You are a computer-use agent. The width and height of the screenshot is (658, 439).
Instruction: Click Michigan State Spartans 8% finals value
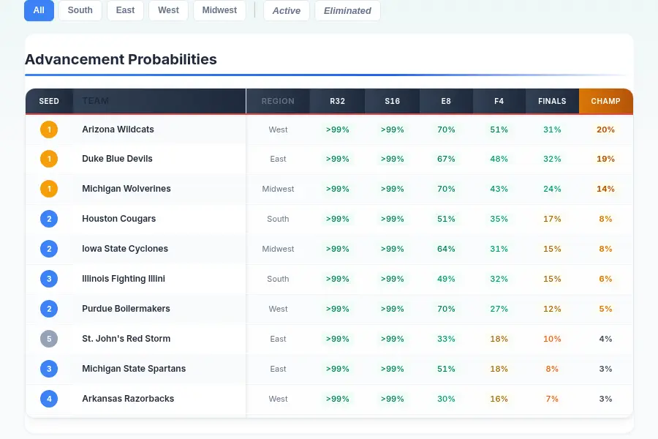(x=552, y=369)
